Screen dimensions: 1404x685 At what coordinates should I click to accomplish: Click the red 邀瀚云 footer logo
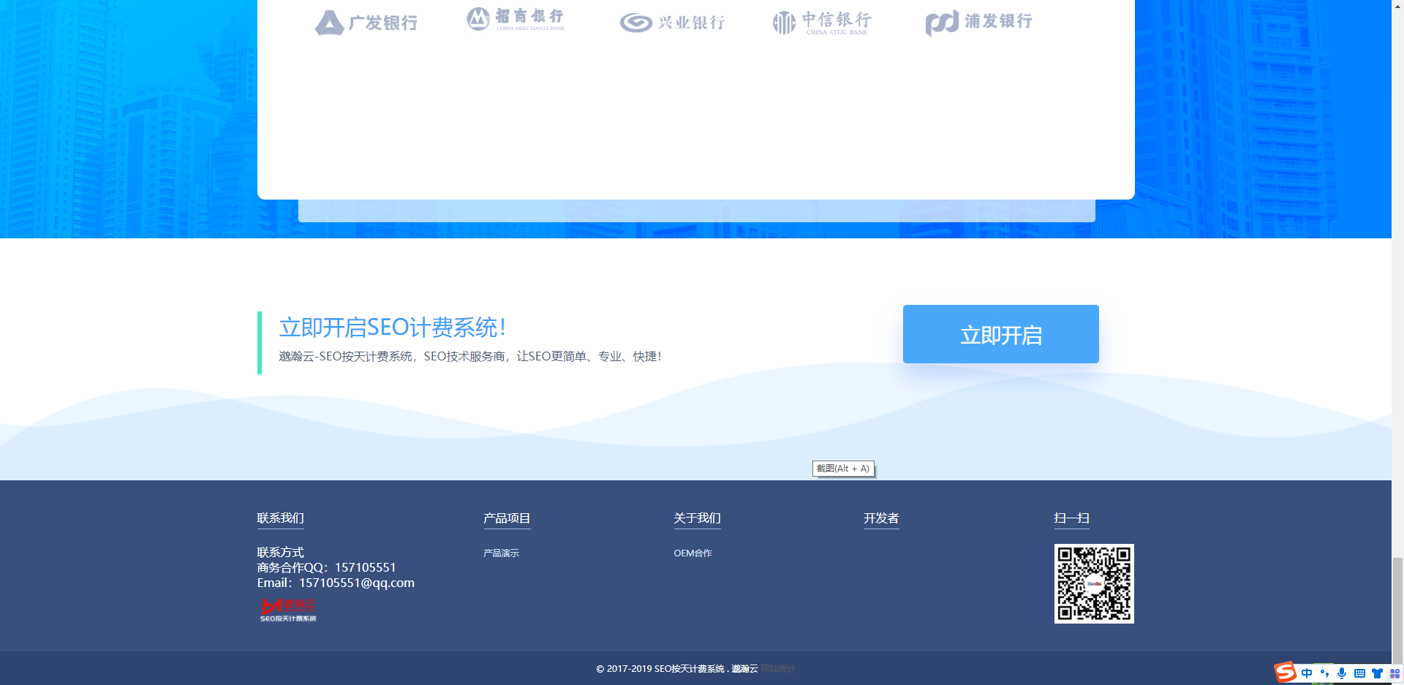pyautogui.click(x=288, y=610)
